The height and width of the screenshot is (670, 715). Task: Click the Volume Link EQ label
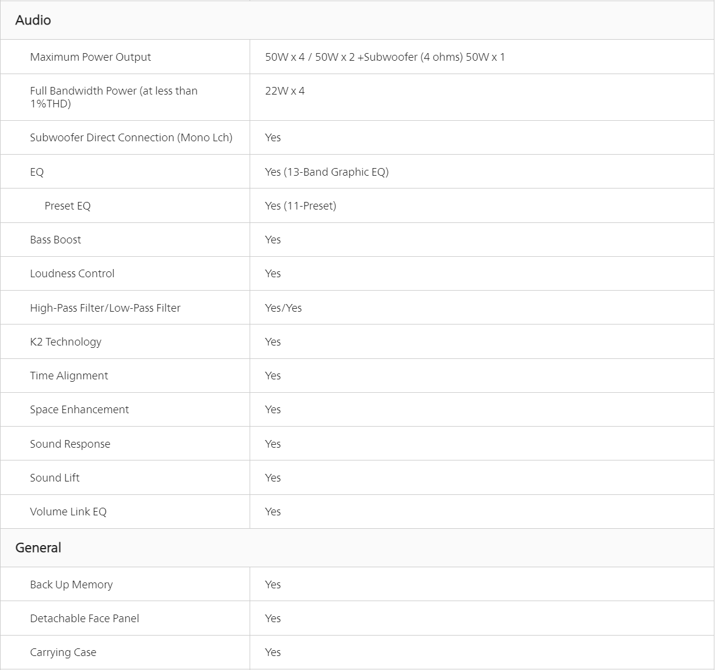click(68, 512)
